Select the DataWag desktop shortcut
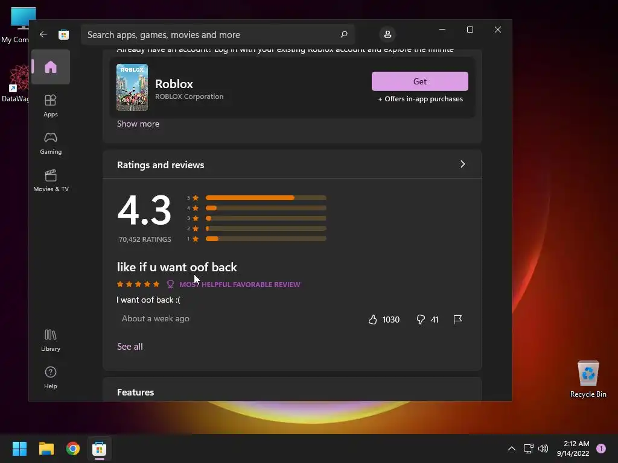The width and height of the screenshot is (618, 463). click(15, 84)
